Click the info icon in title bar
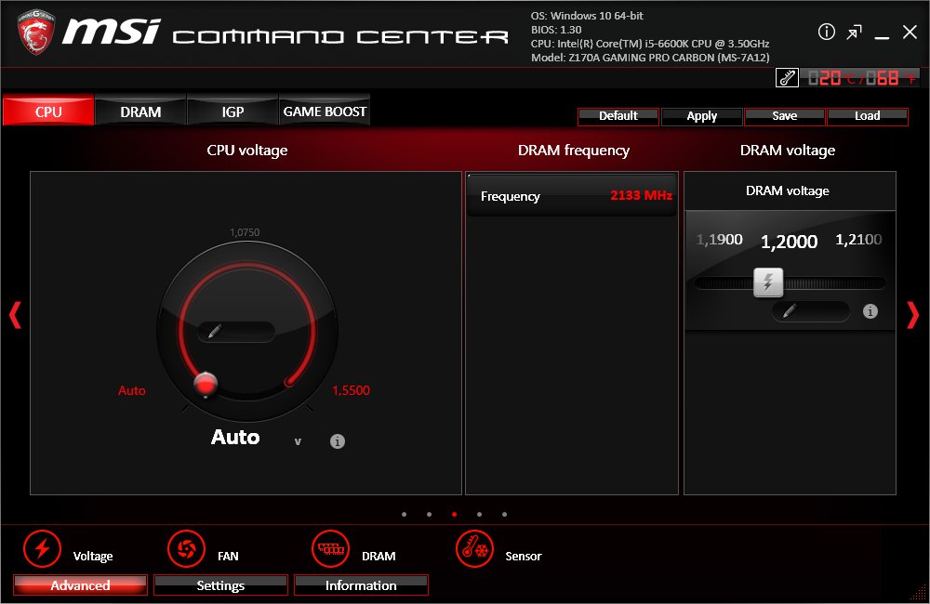Screen dimensions: 930x604 (826, 32)
